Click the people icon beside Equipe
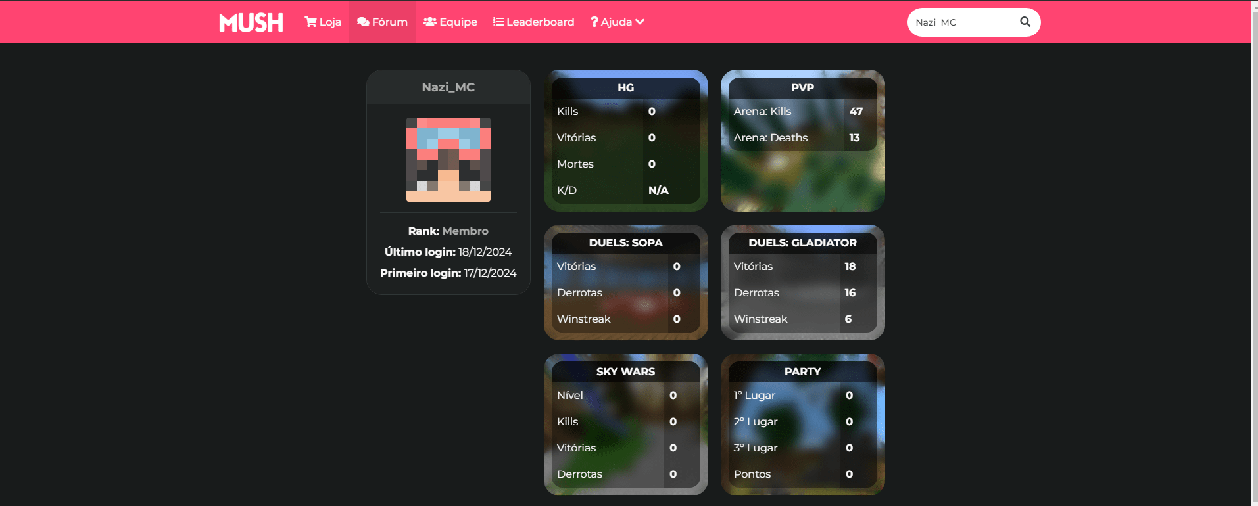Image resolution: width=1258 pixels, height=506 pixels. (430, 22)
